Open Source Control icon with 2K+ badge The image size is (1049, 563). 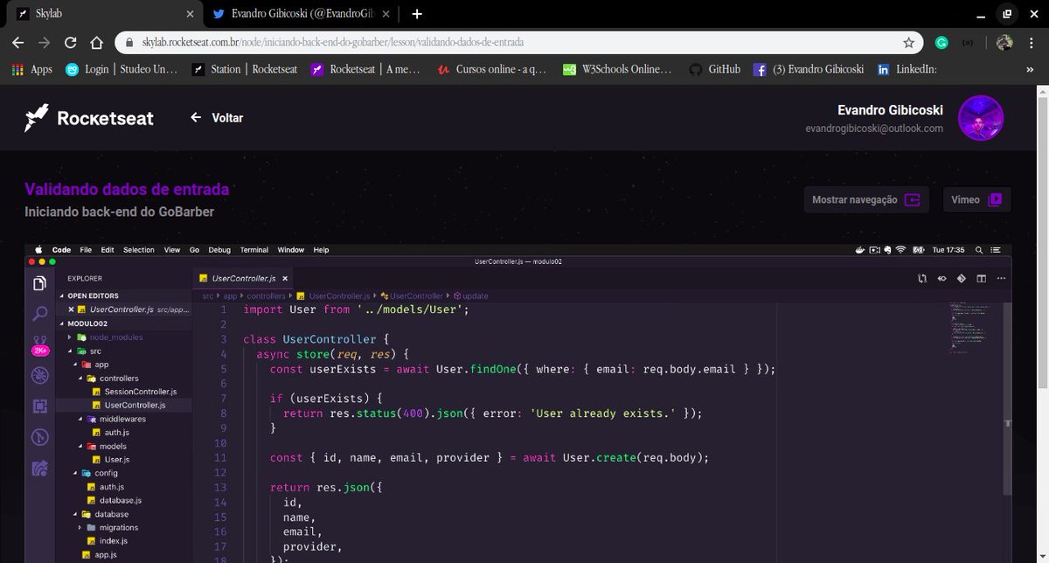39,345
